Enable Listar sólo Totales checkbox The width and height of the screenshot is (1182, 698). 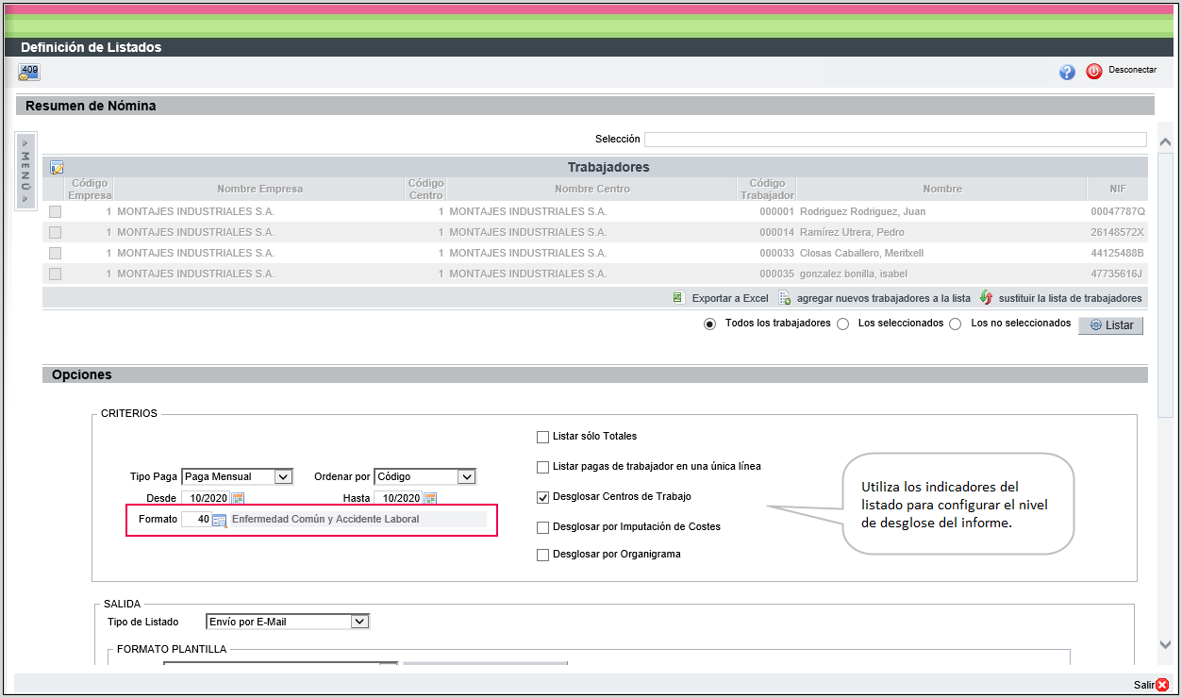point(542,437)
